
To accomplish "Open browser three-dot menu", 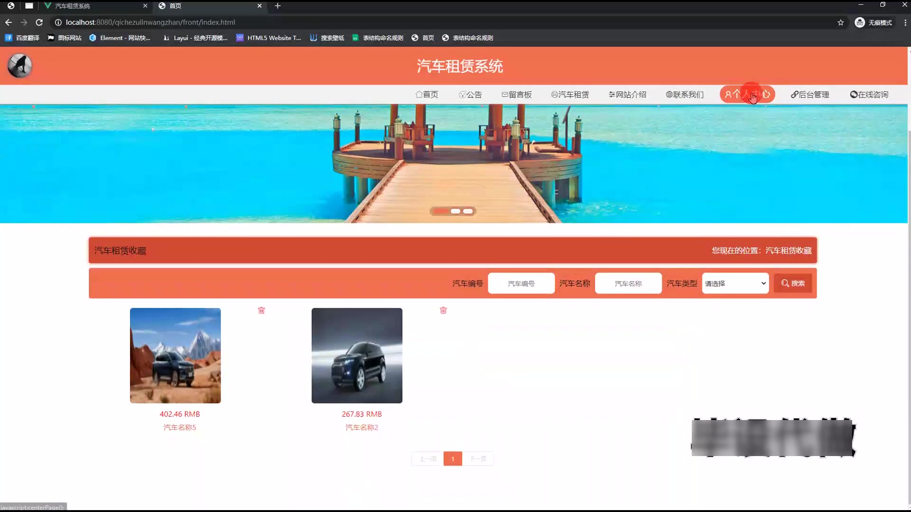I will point(905,22).
